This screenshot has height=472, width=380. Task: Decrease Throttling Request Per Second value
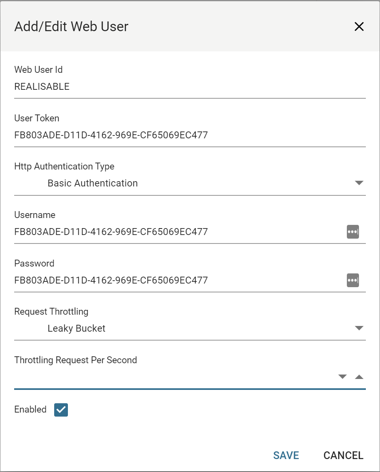[342, 377]
